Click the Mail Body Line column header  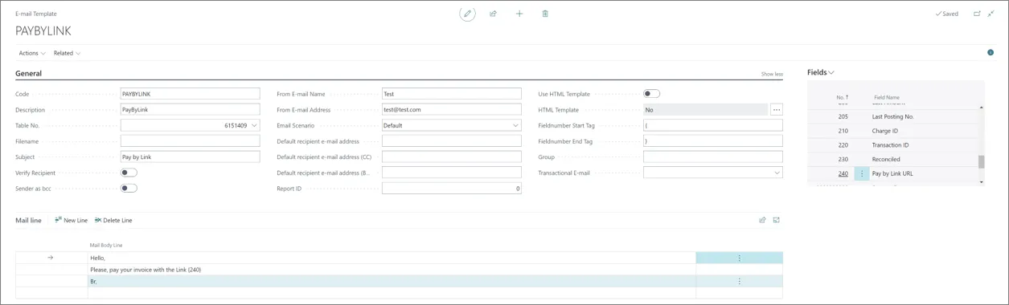(106, 245)
